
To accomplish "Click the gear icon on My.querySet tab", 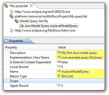I will 6,6.
